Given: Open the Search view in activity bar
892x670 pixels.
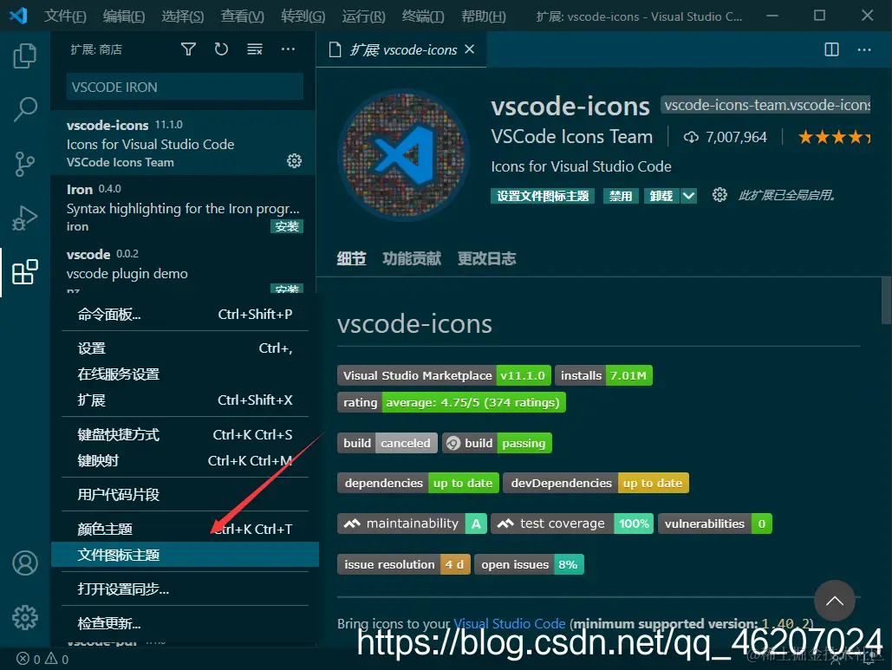Looking at the screenshot, I should 24,109.
